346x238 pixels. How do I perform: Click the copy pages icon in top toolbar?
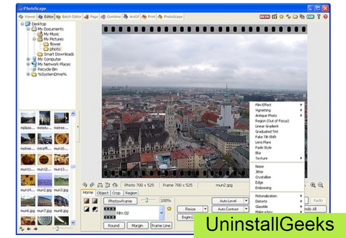click(302, 17)
